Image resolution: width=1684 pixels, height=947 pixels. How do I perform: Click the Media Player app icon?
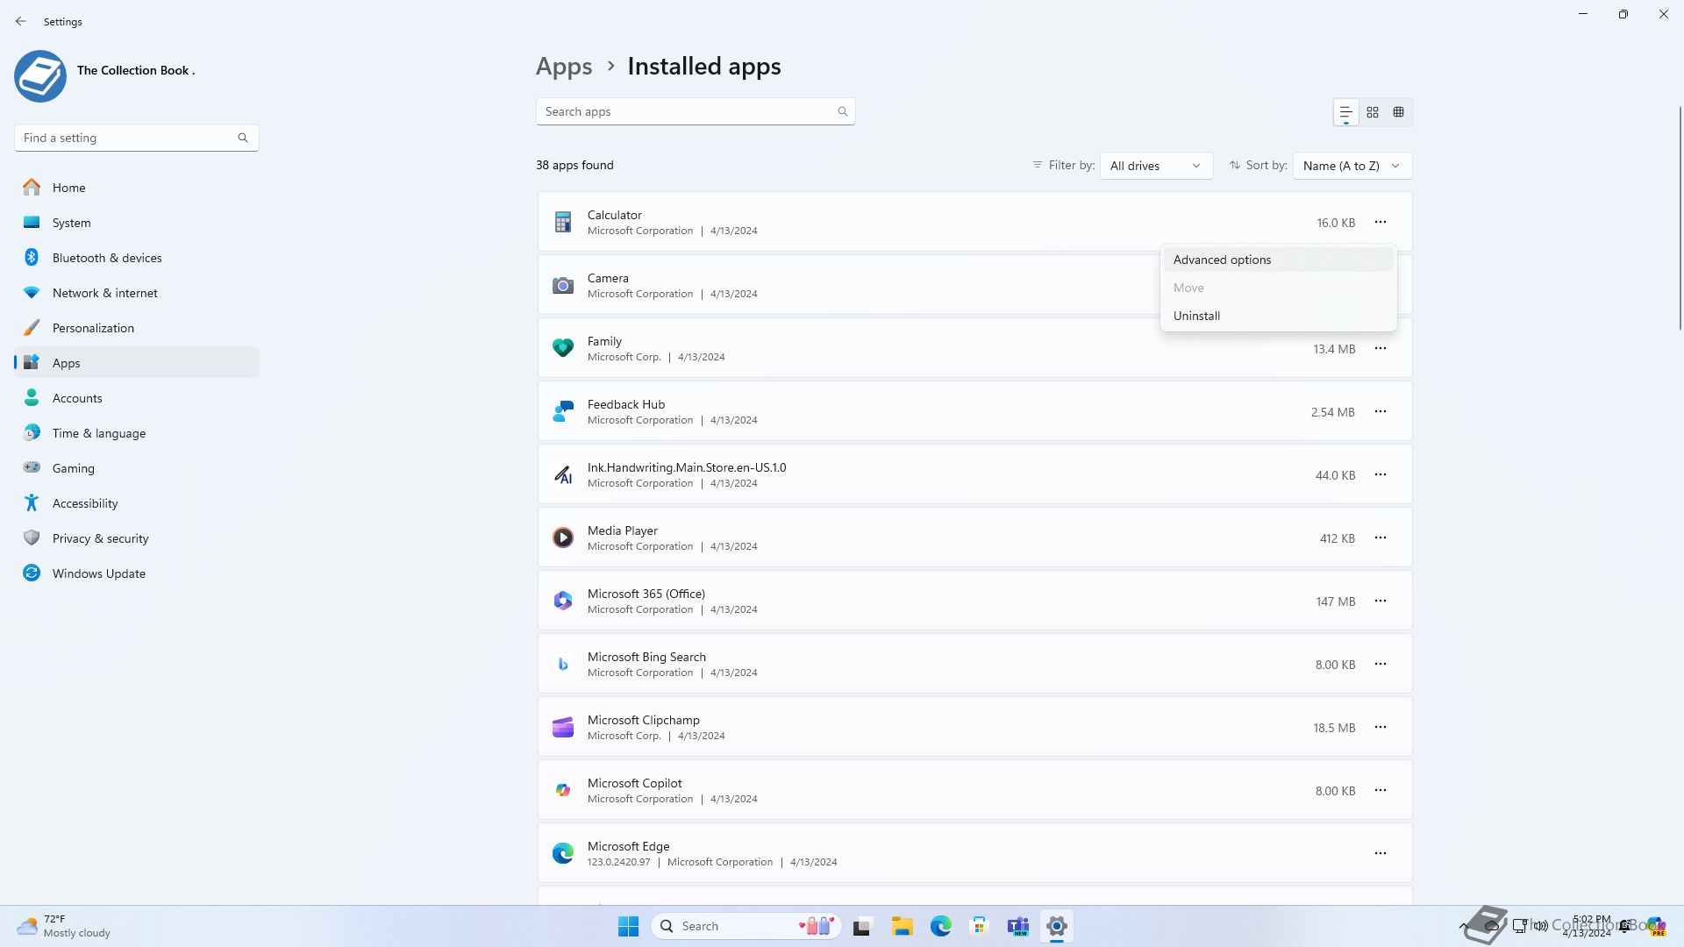(563, 538)
